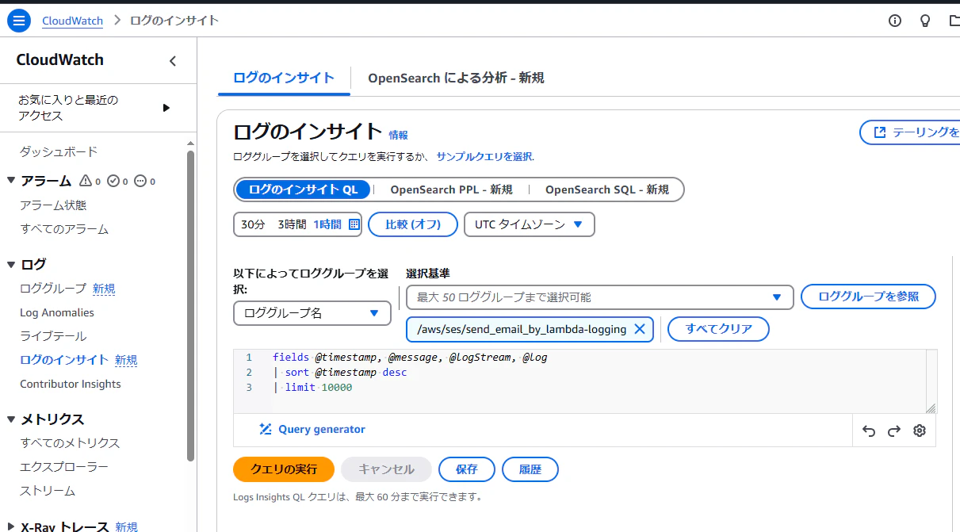Screen dimensions: 960x532
Task: Undo the last query editor change
Action: pos(869,431)
